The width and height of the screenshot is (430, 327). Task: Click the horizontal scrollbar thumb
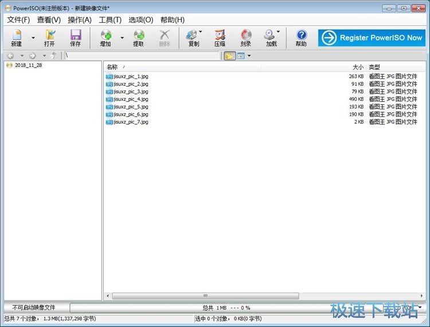click(205, 296)
